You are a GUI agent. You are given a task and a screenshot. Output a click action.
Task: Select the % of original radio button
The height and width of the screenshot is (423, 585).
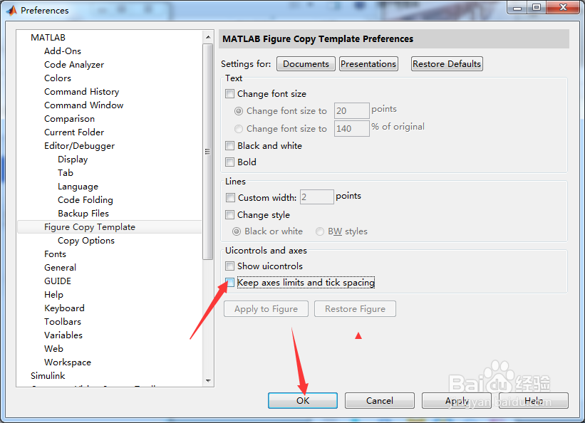[238, 128]
